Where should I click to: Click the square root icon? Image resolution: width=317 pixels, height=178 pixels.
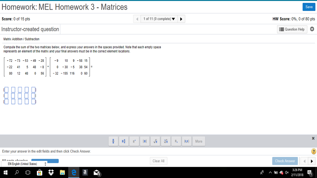pyautogui.click(x=155, y=141)
